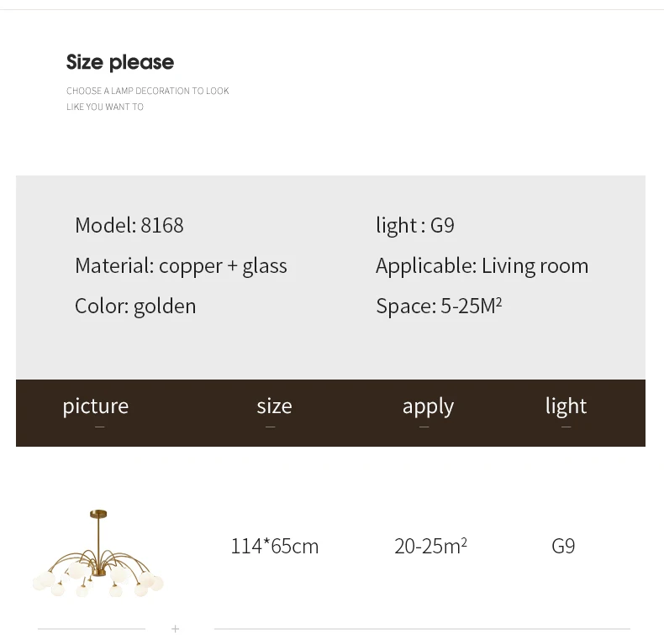Click the 'light : G9' specification

click(x=415, y=225)
